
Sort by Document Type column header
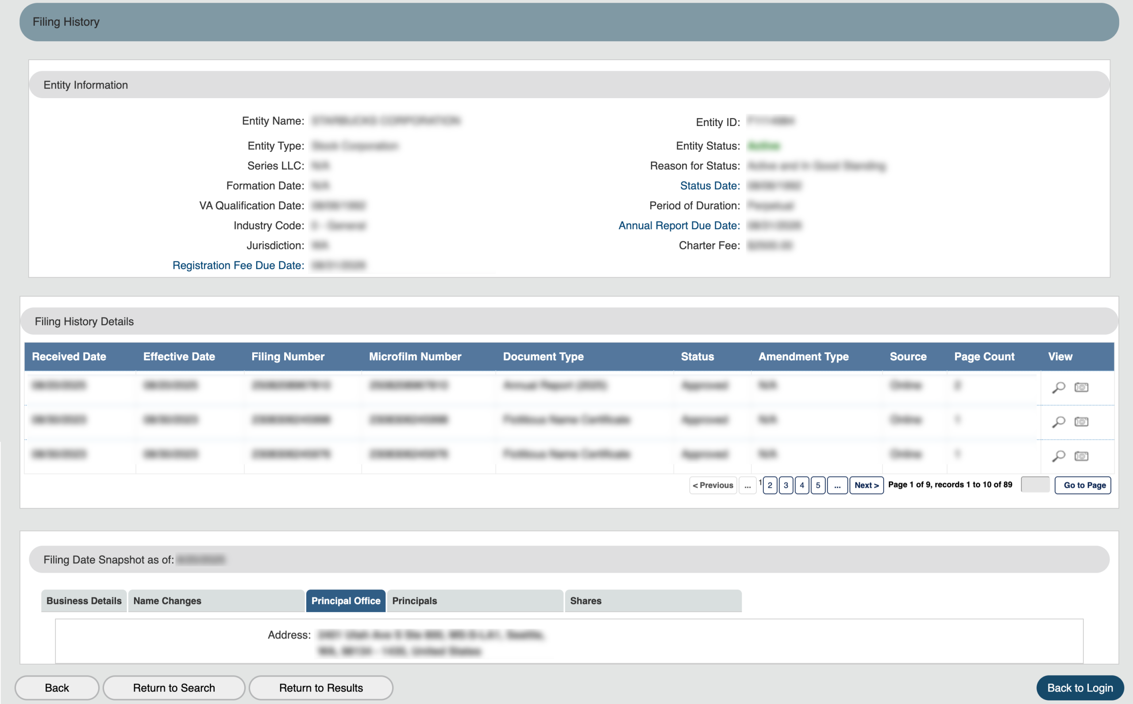pyautogui.click(x=543, y=357)
